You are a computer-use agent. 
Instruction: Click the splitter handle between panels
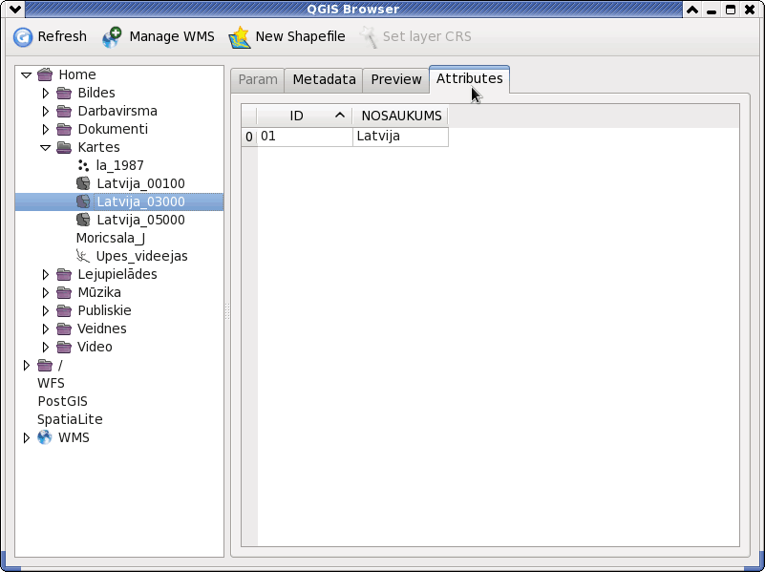click(x=227, y=311)
